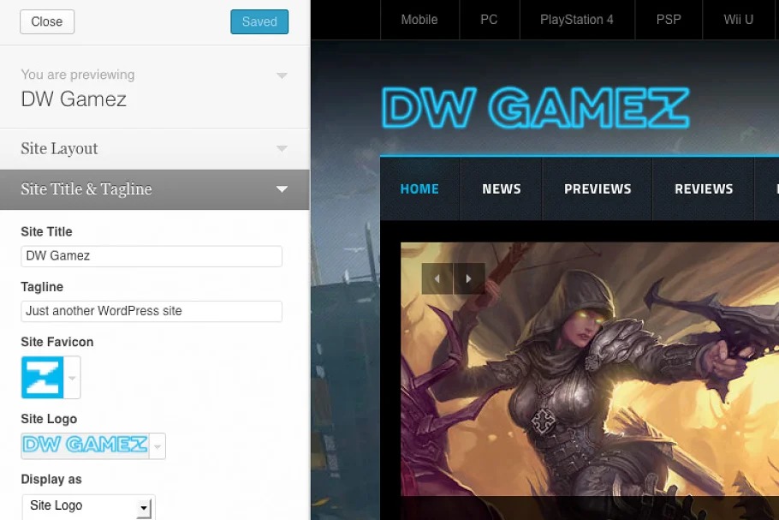Open PREVIEWS in the main navigation
Image resolution: width=779 pixels, height=520 pixels.
598,189
